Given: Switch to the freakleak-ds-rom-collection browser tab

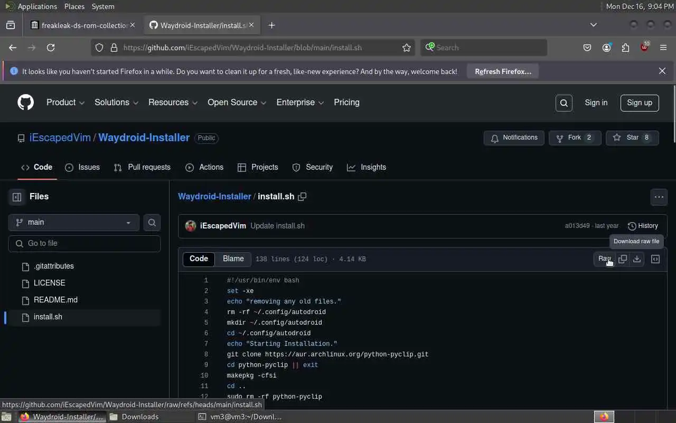Looking at the screenshot, I should coord(83,25).
